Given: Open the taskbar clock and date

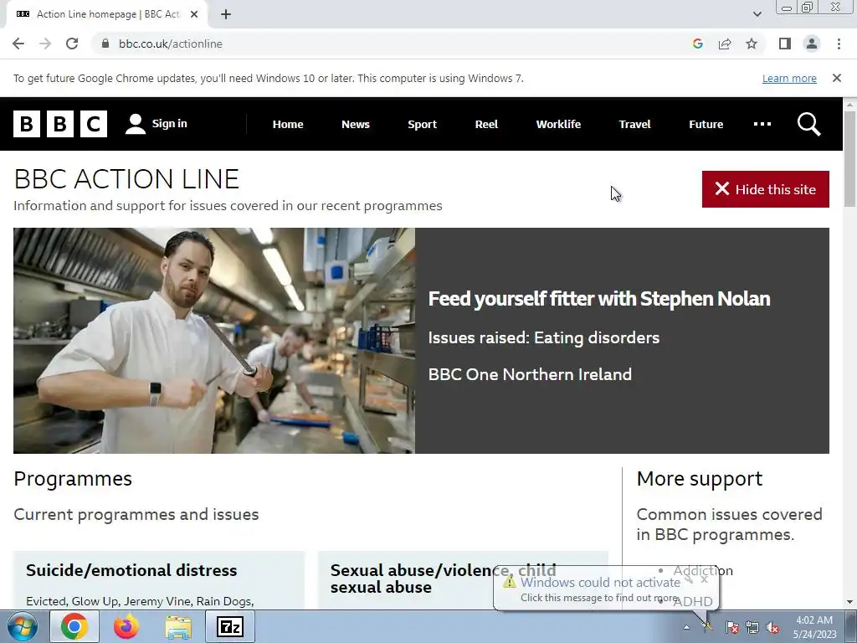Looking at the screenshot, I should click(x=814, y=627).
